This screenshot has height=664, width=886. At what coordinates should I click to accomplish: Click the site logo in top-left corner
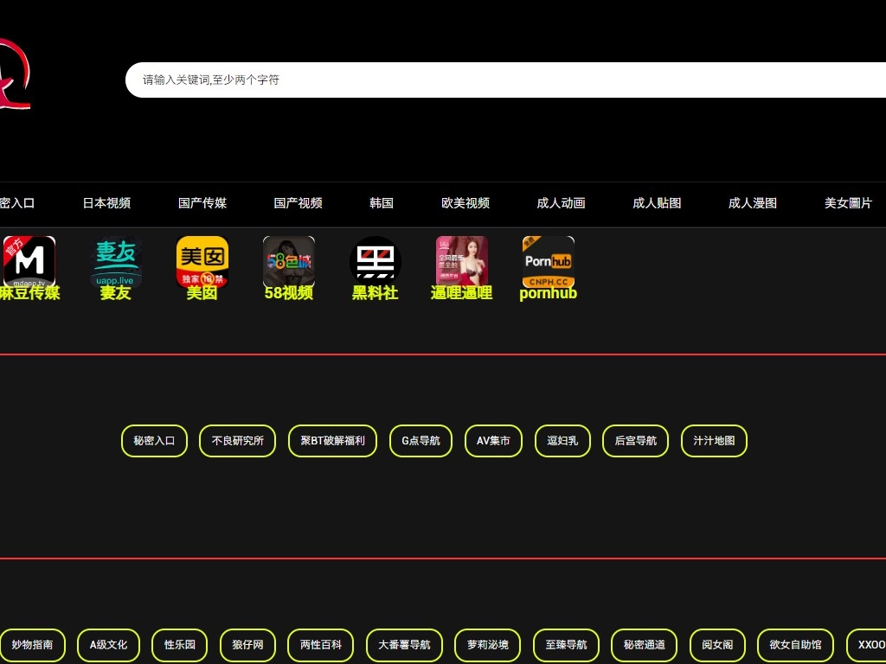click(x=14, y=75)
